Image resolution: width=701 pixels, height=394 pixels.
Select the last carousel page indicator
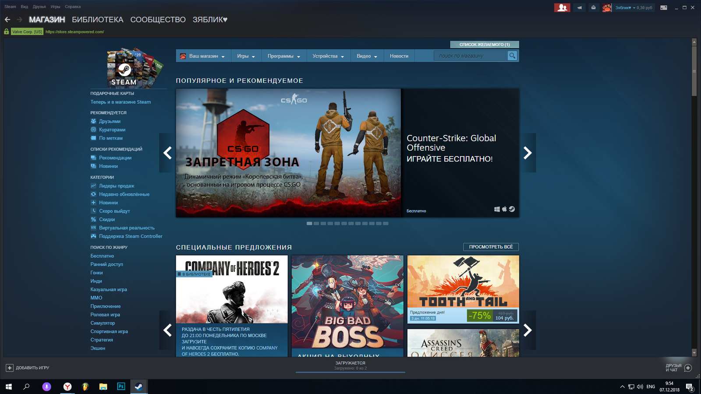pos(386,223)
